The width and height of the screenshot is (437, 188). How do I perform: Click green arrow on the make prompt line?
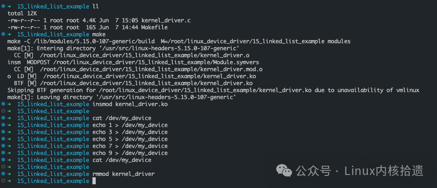tap(9, 34)
